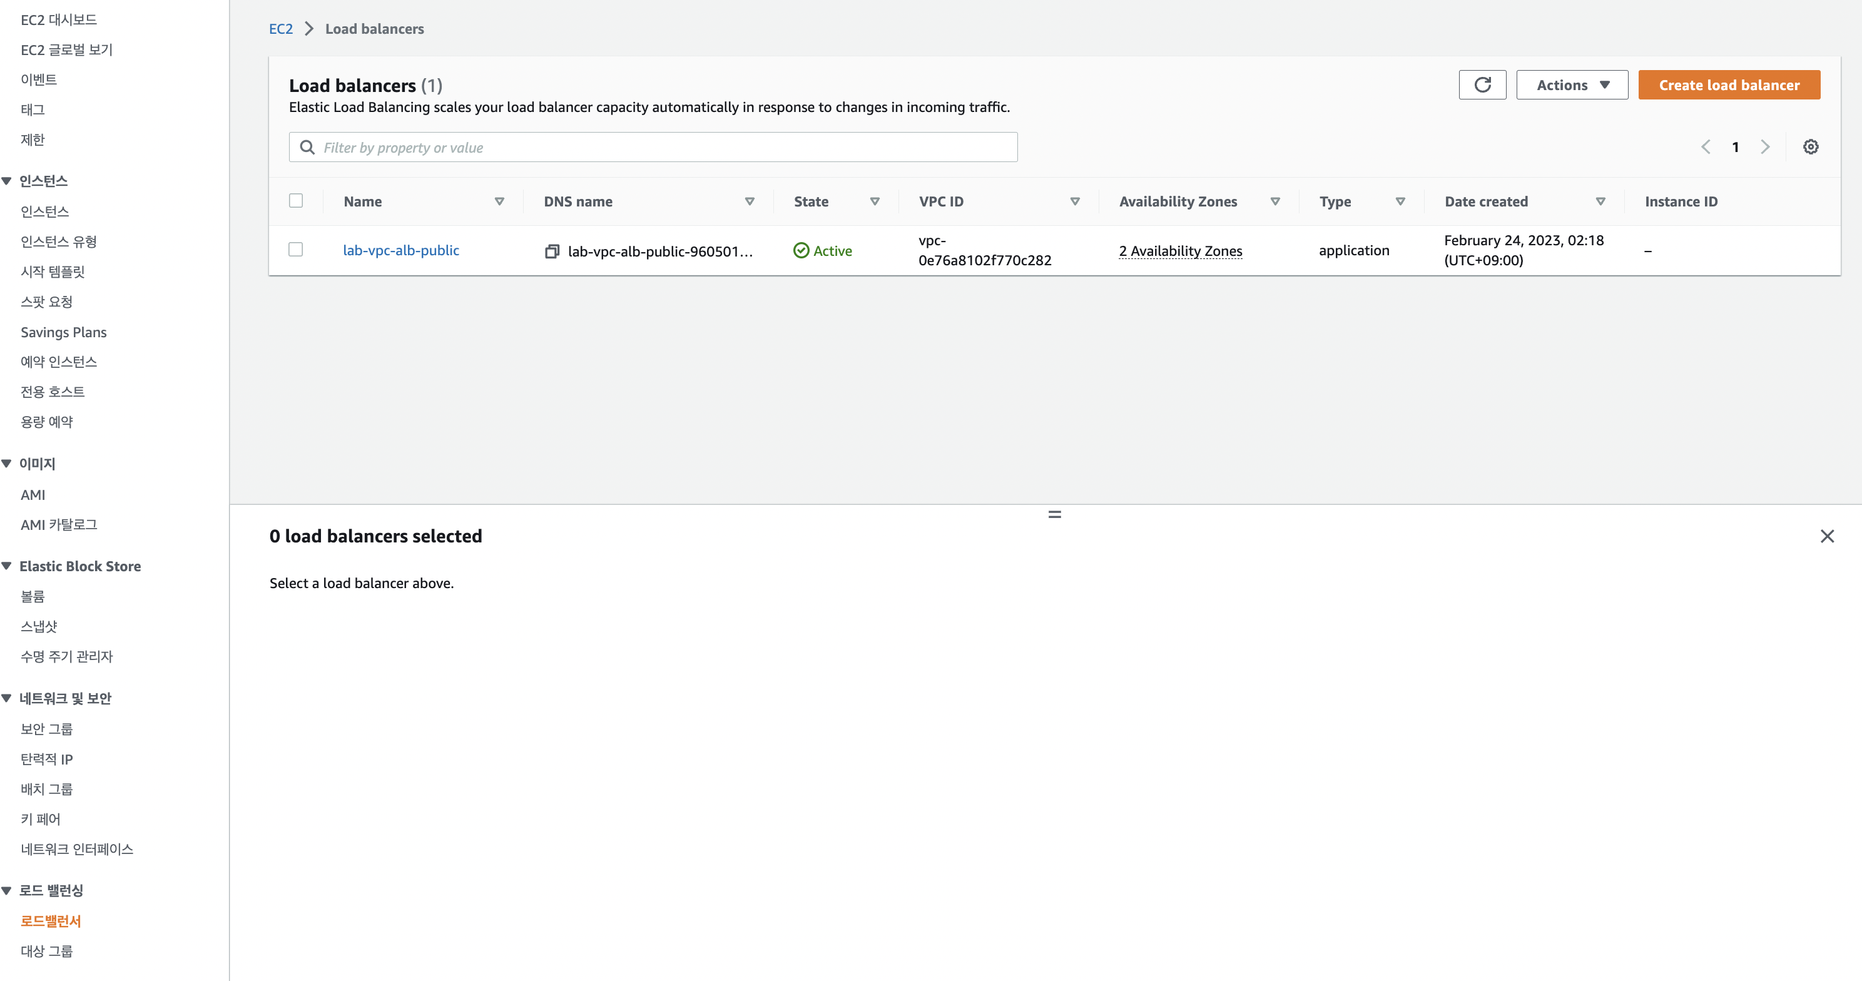This screenshot has height=981, width=1862.
Task: Go to previous page arrow
Action: pyautogui.click(x=1706, y=147)
